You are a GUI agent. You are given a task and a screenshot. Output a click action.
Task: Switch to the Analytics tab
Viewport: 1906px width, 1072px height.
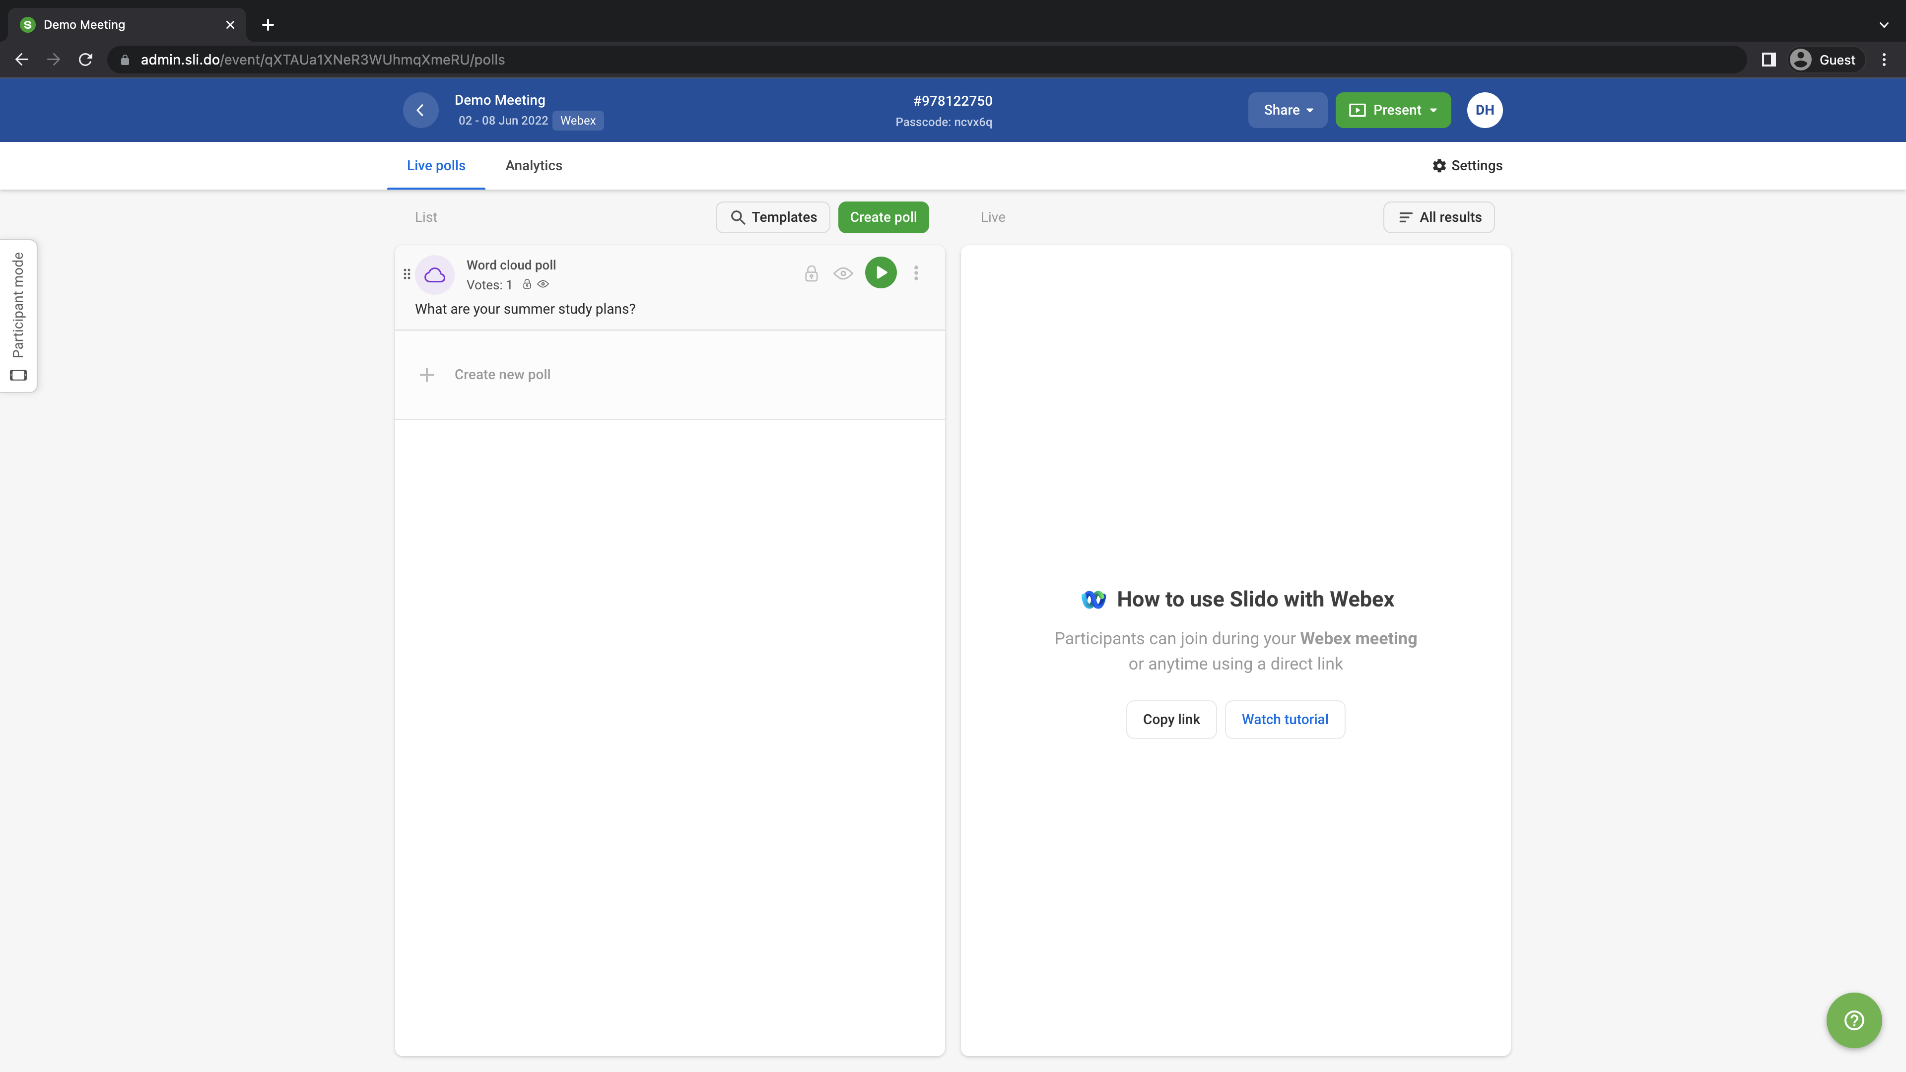tap(534, 166)
